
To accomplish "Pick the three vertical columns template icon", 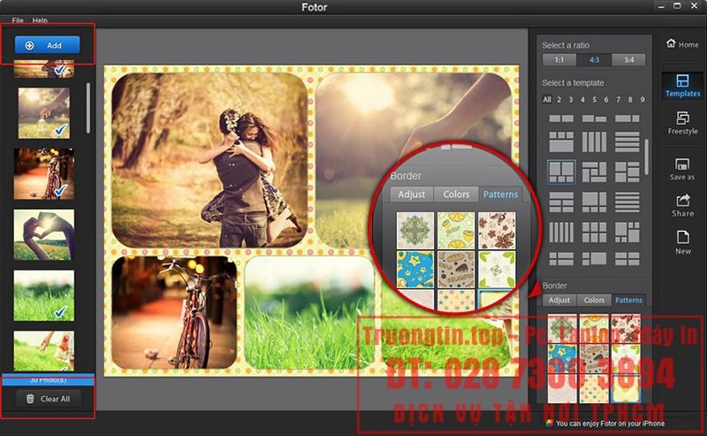I will coord(595,142).
